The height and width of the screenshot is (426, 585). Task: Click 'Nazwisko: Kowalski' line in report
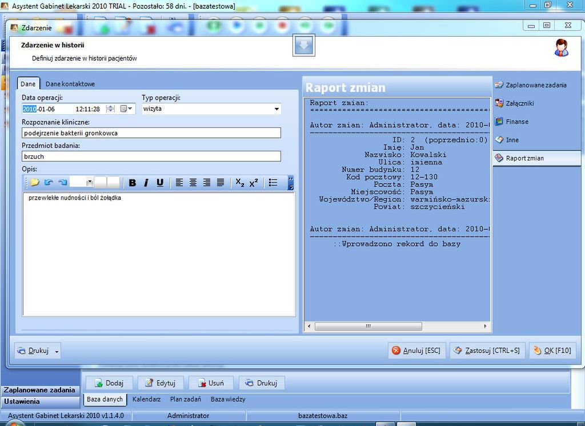406,154
